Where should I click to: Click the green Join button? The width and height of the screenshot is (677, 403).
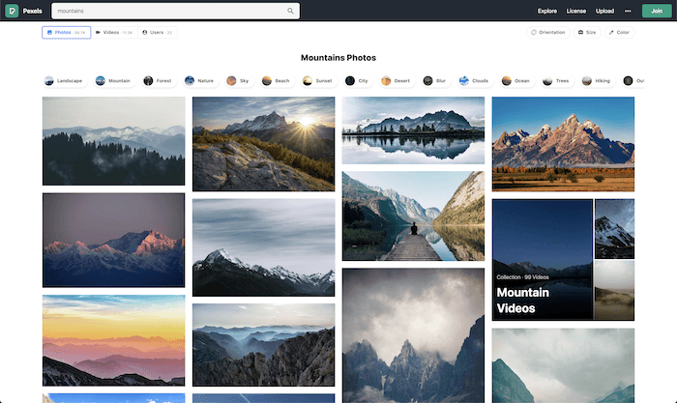657,11
